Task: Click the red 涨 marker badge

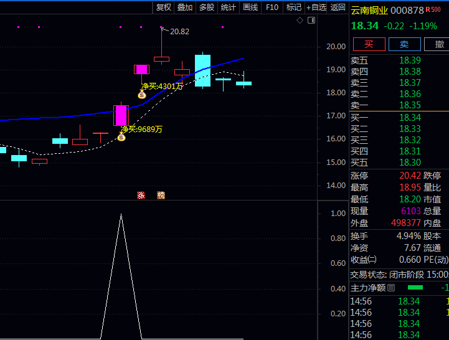Action: point(141,196)
